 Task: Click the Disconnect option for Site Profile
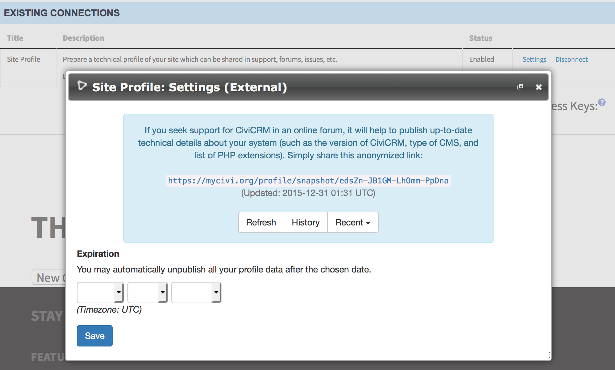(x=571, y=59)
